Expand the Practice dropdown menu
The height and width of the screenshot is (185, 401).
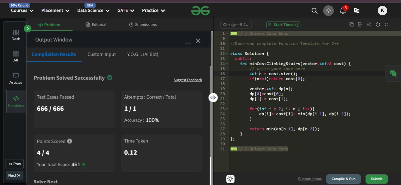154,10
